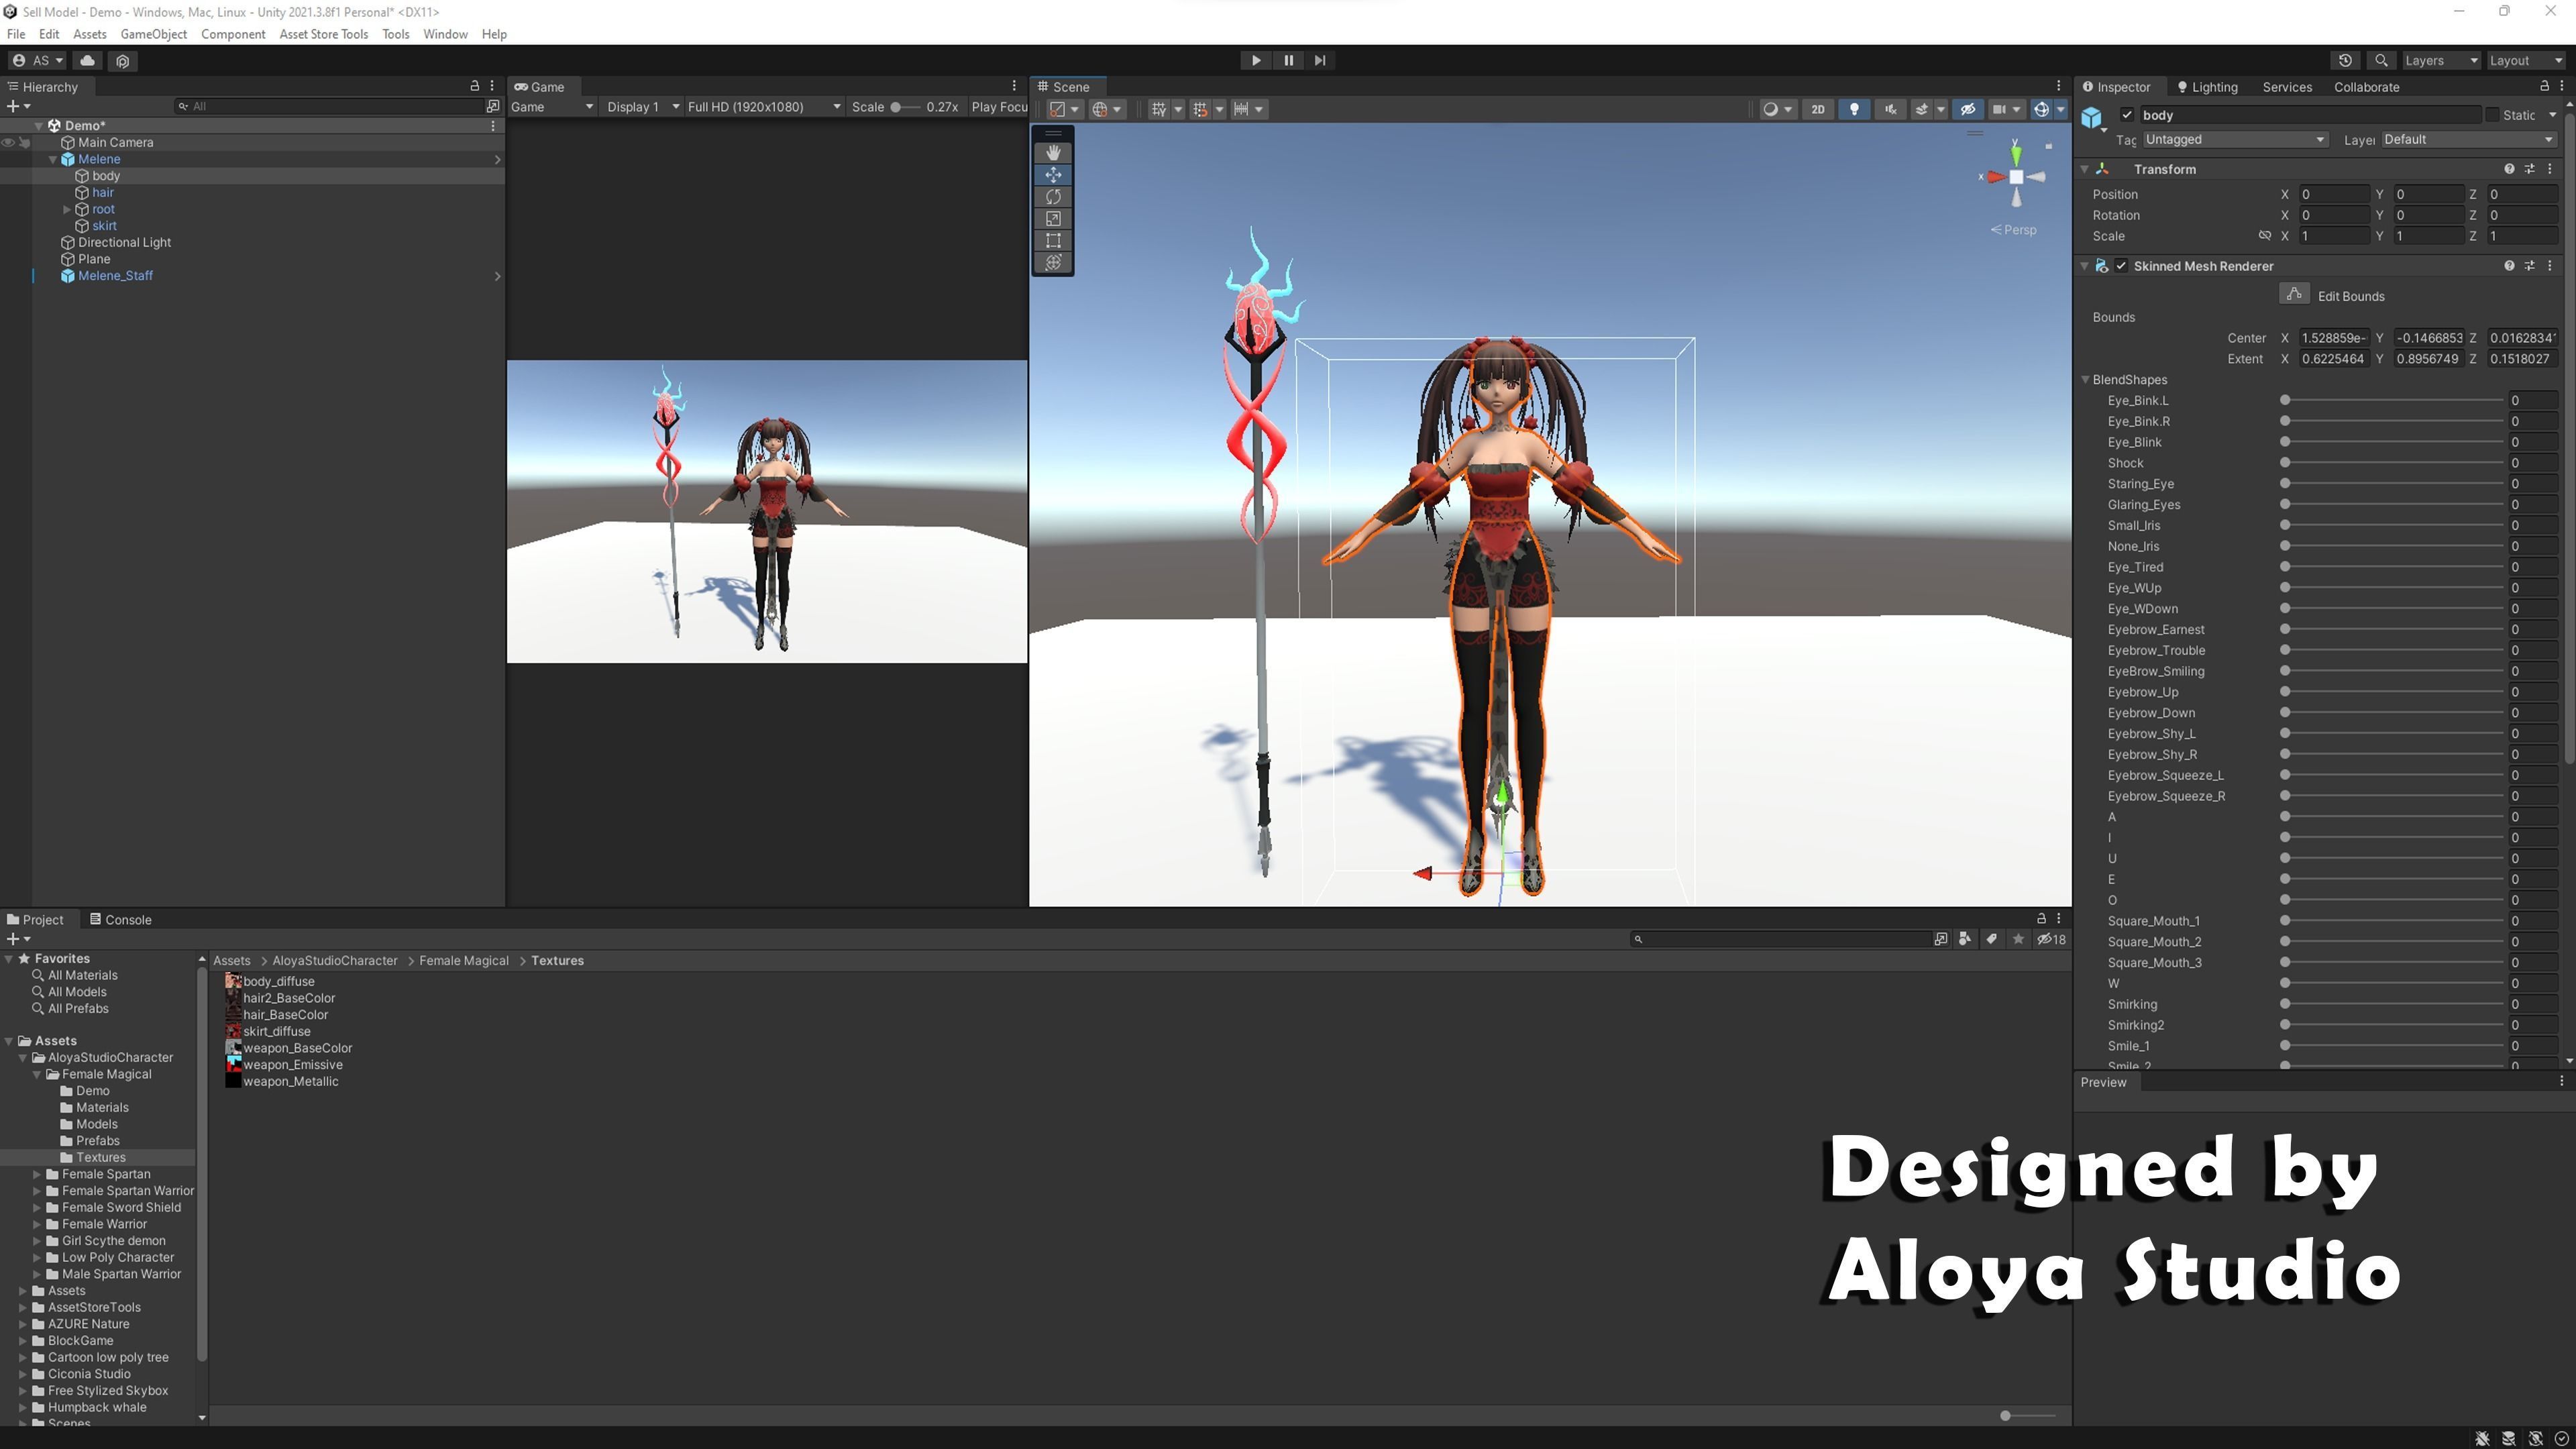Toggle the Static checkbox
The width and height of the screenshot is (2576, 1449).
click(2491, 115)
